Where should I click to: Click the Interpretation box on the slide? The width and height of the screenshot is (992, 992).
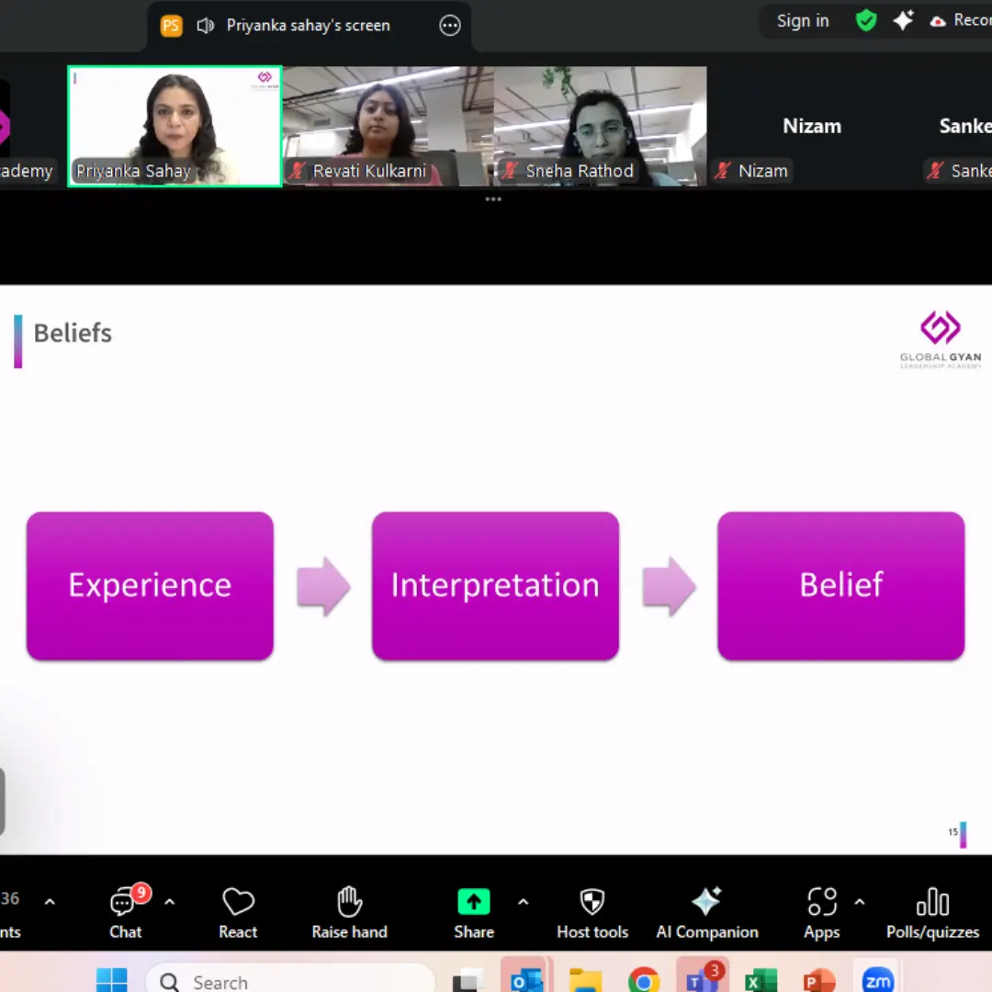click(x=495, y=586)
